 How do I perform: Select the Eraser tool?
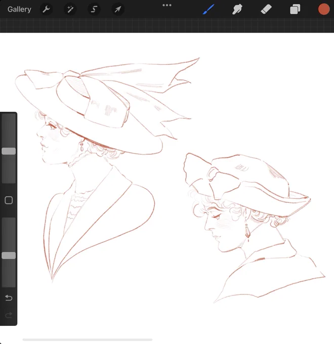click(266, 10)
